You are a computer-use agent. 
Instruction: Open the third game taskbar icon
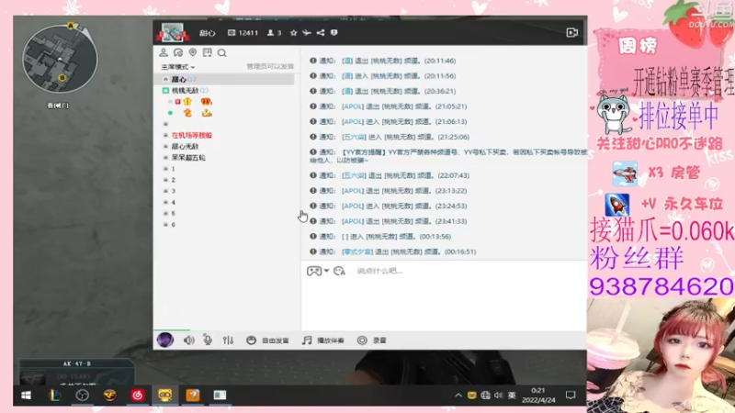(109, 396)
